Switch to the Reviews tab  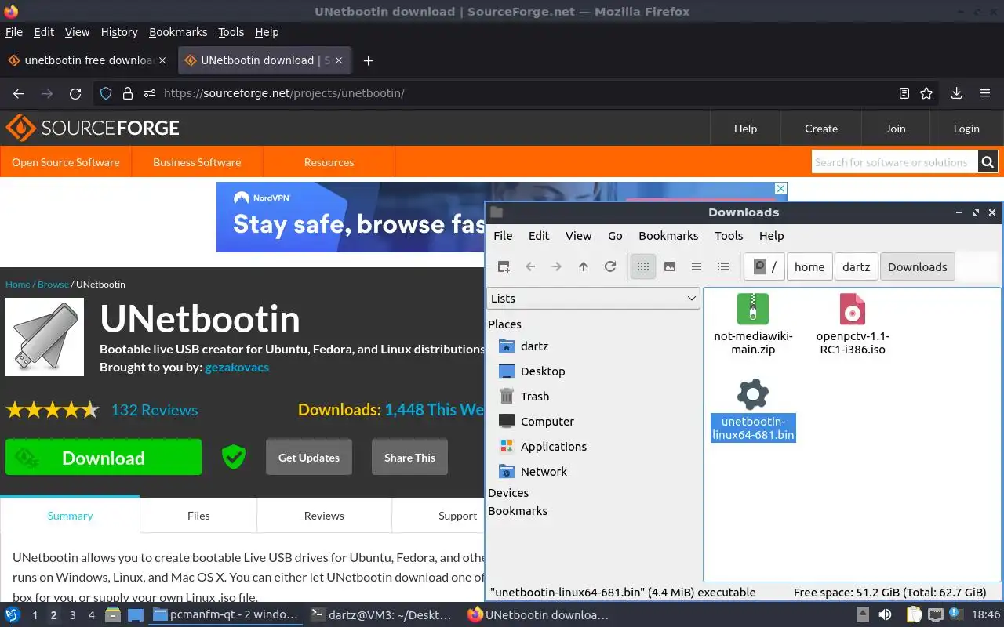(324, 516)
